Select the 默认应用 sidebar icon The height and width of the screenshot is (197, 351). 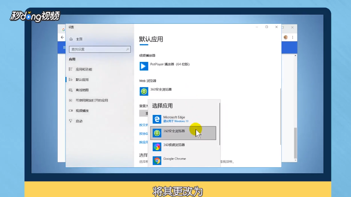(71, 80)
